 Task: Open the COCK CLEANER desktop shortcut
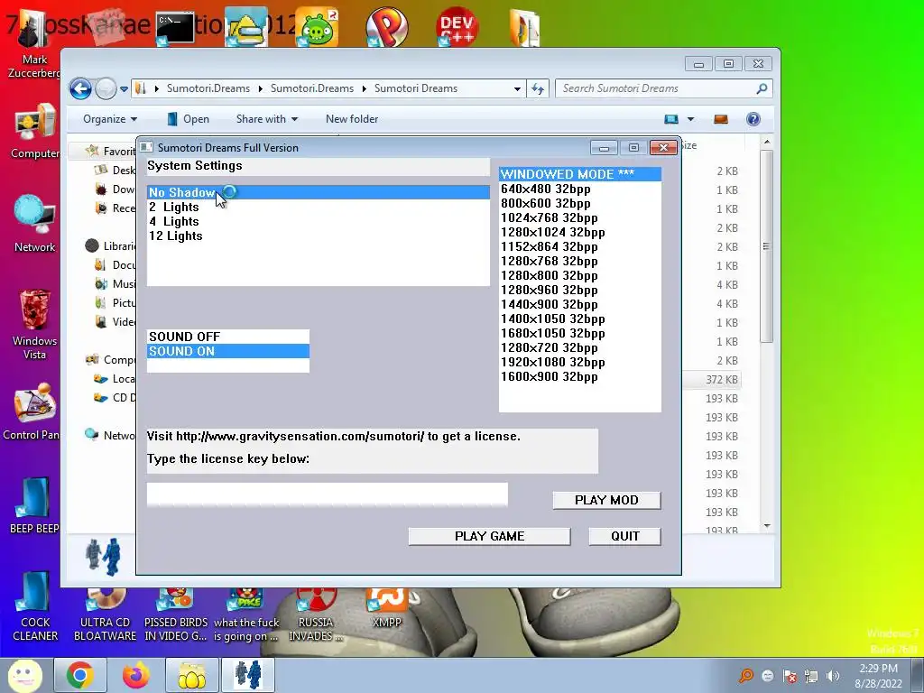coord(35,607)
